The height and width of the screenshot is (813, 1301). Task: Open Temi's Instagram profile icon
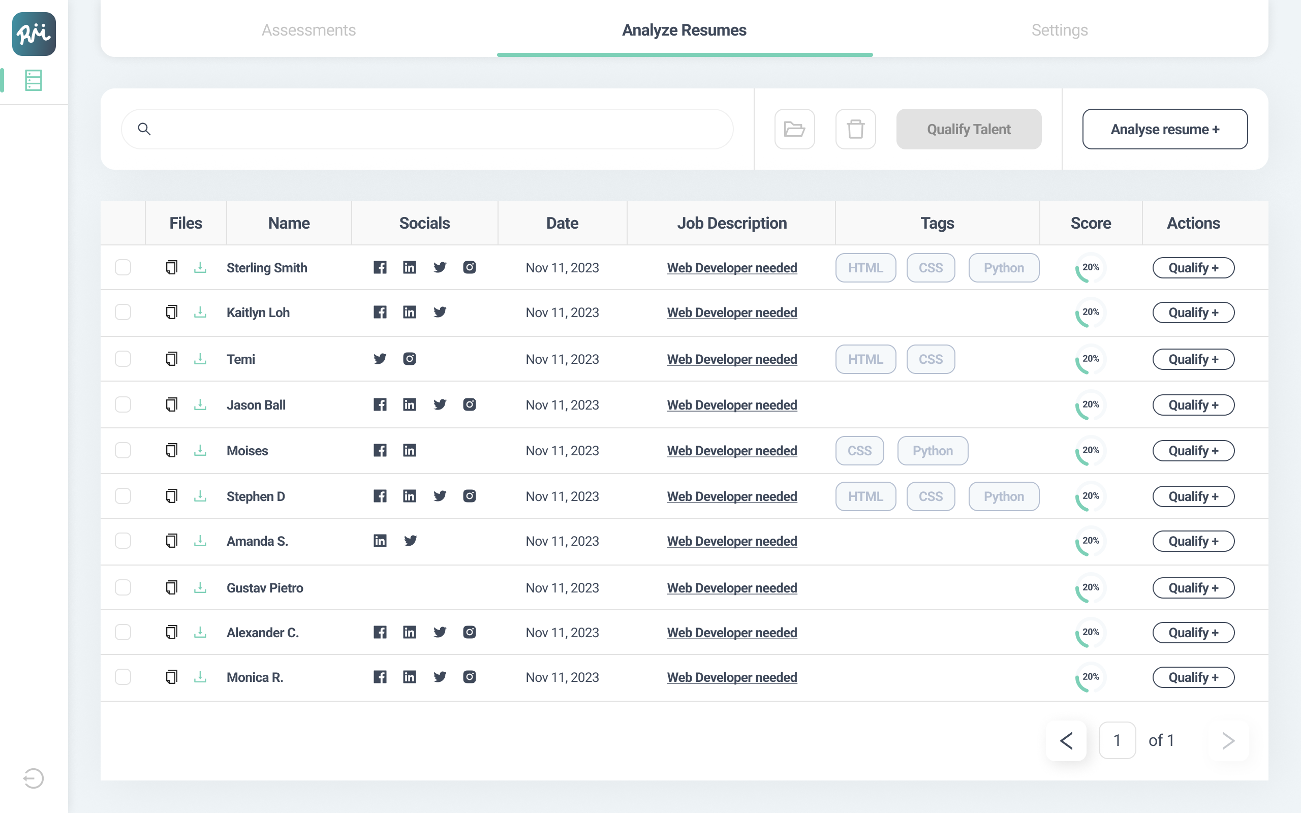pos(409,359)
